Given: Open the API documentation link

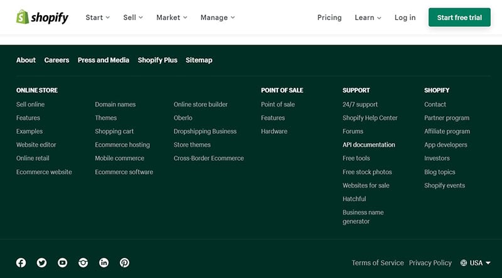Looking at the screenshot, I should [369, 145].
